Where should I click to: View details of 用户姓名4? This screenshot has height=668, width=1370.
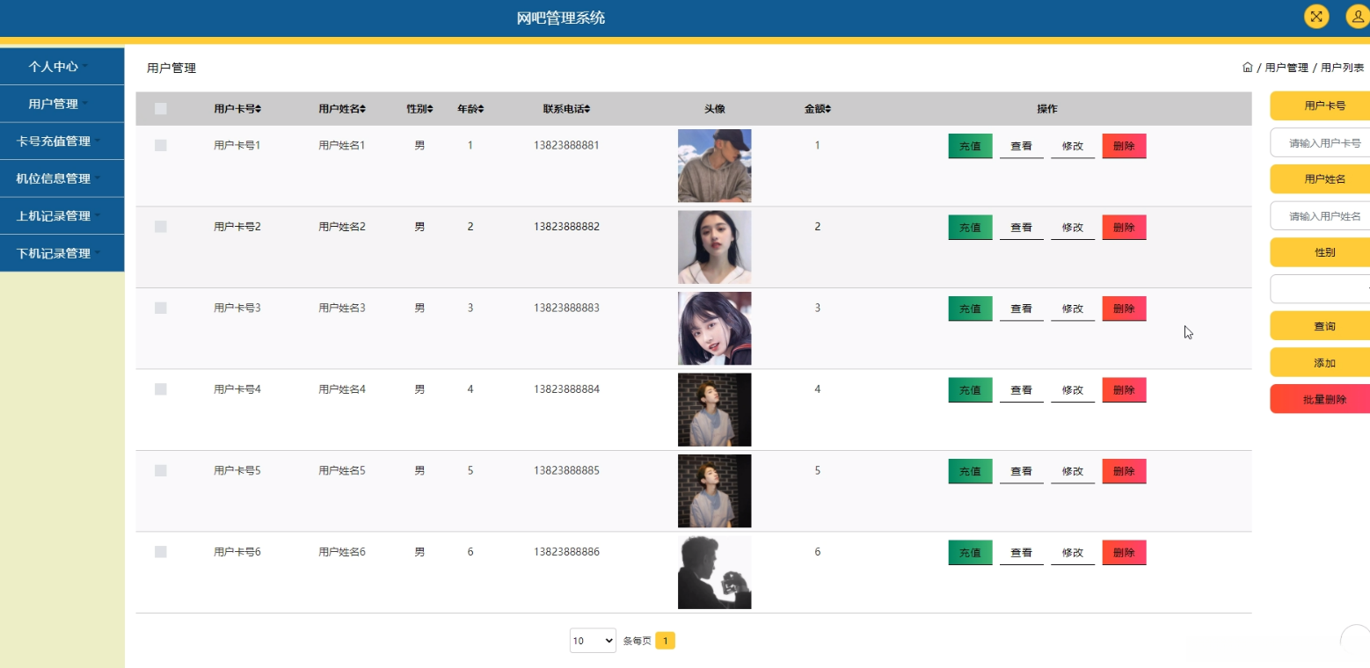[1022, 390]
